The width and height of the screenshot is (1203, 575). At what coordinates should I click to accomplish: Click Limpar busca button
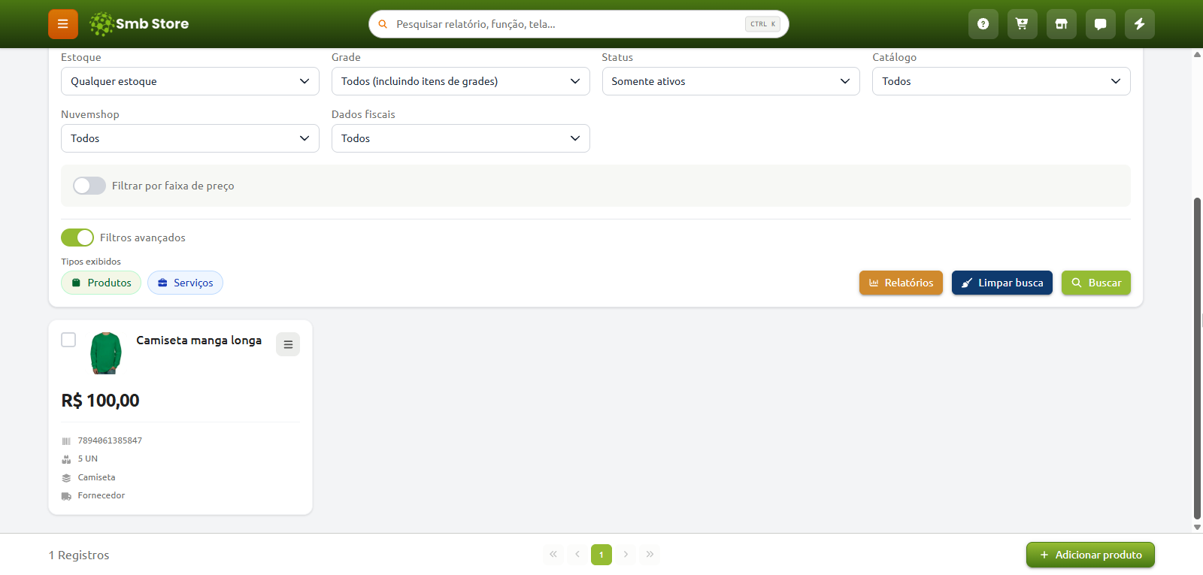pos(1002,283)
